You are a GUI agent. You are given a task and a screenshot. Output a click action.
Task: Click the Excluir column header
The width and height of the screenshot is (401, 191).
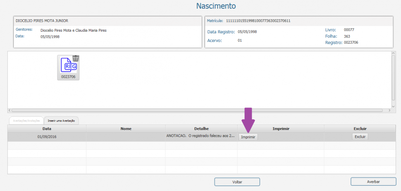click(360, 128)
